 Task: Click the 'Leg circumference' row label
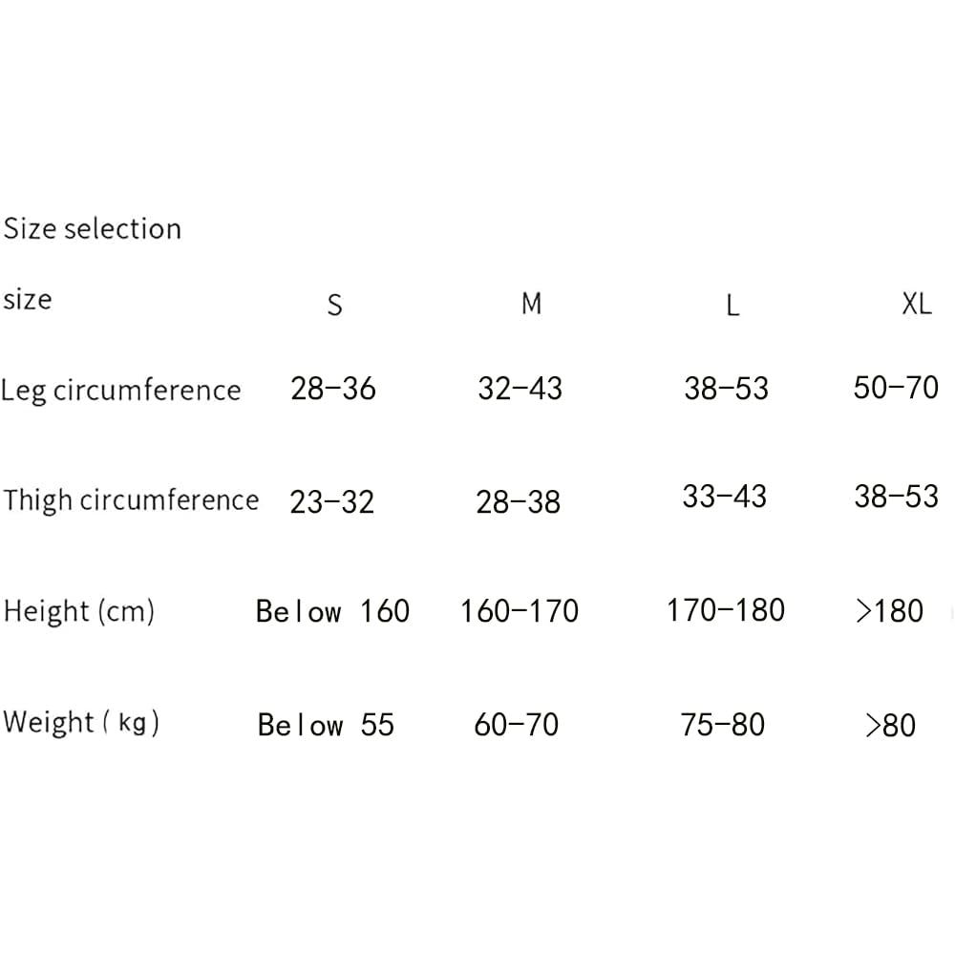pyautogui.click(x=121, y=391)
